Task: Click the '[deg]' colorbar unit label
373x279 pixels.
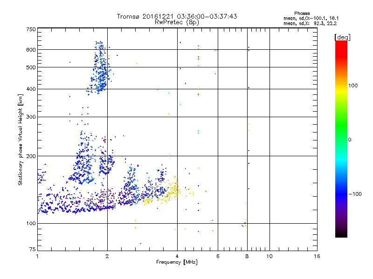Action: [342, 38]
